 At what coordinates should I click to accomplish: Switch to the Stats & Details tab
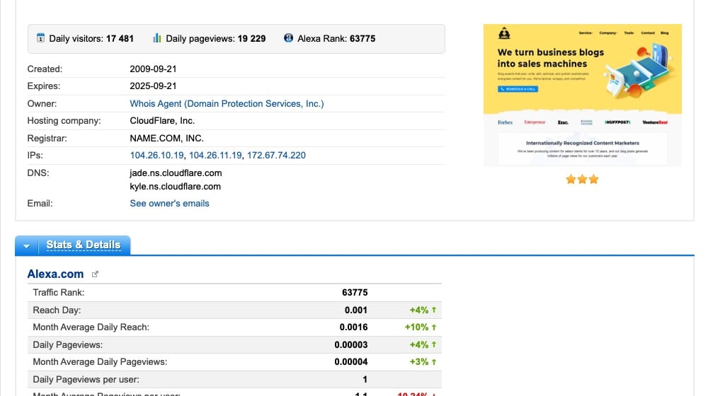pyautogui.click(x=83, y=245)
